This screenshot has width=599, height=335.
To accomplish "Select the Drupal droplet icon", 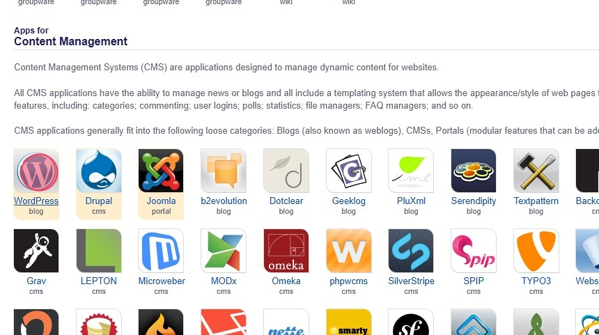I will pyautogui.click(x=99, y=171).
